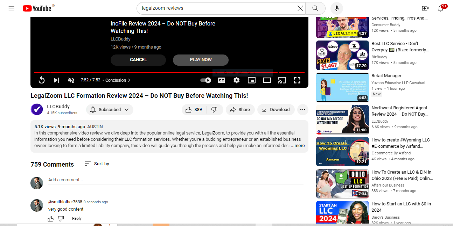Click 'Retail Manager' video title
This screenshot has height=226, width=453.
pos(386,76)
